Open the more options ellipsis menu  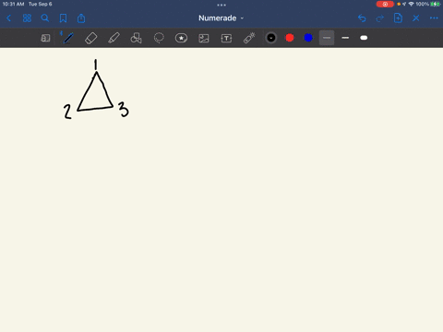(x=434, y=18)
